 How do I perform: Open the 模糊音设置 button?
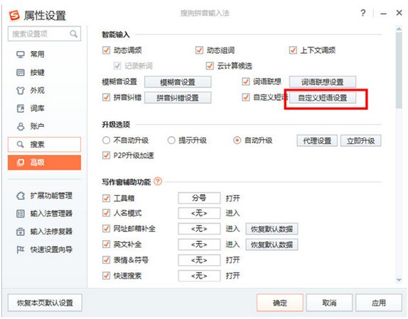click(178, 82)
